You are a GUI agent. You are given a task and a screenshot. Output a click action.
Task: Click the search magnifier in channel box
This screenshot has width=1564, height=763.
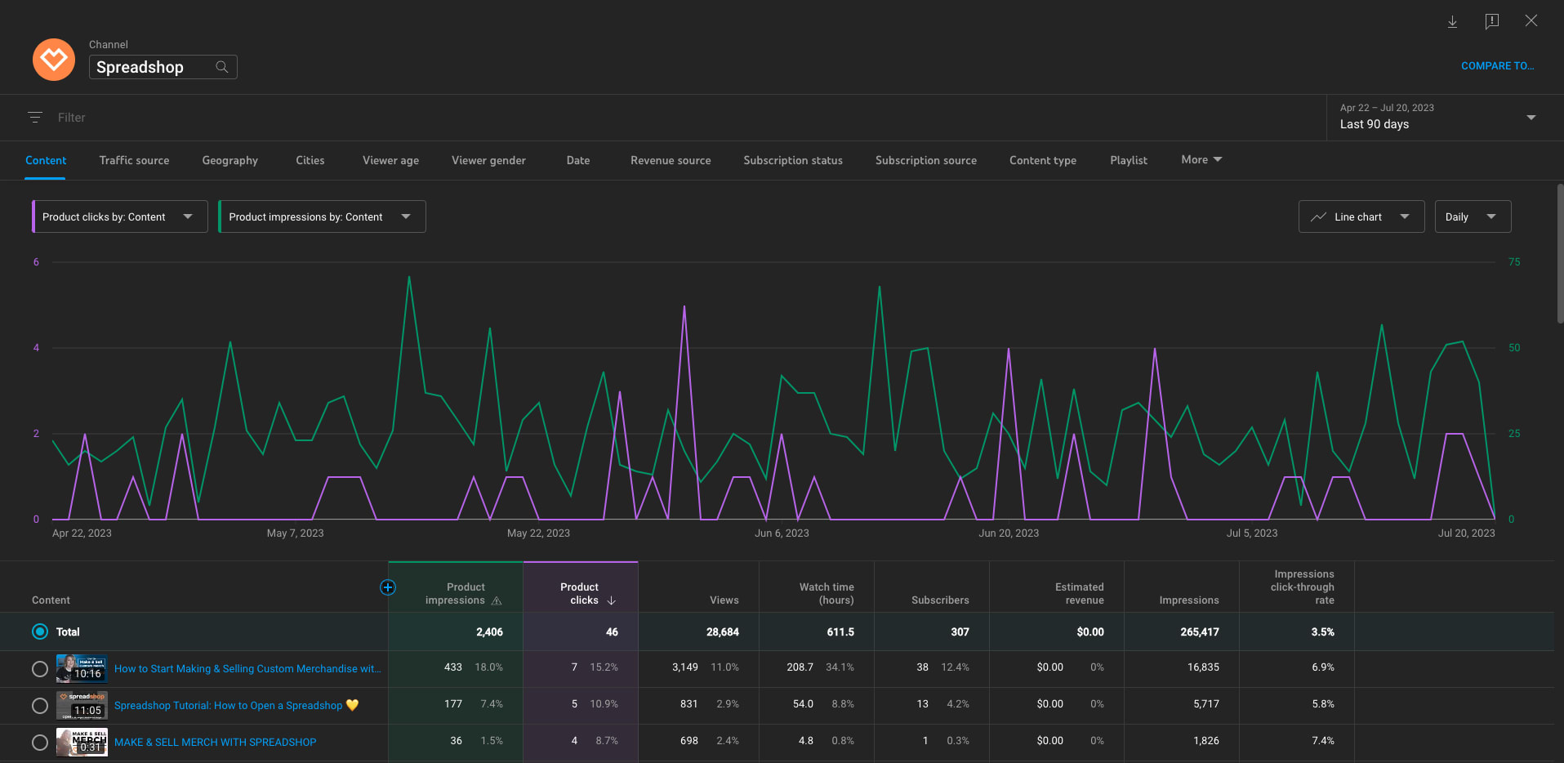click(221, 67)
